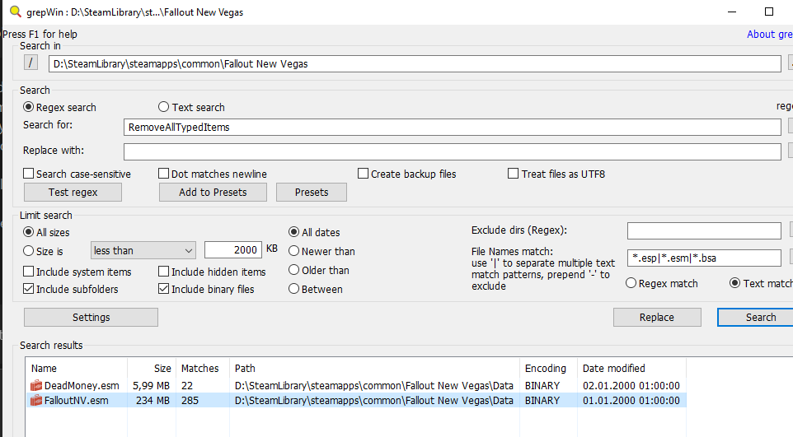The image size is (793, 437).
Task: Click the Path cell of FalloutNV.esm row
Action: 373,401
